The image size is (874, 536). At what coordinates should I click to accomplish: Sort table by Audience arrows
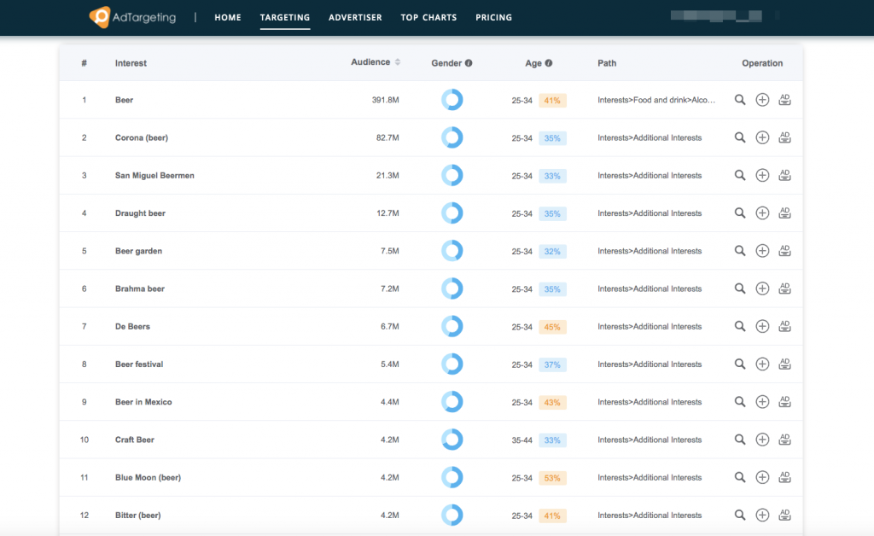398,61
